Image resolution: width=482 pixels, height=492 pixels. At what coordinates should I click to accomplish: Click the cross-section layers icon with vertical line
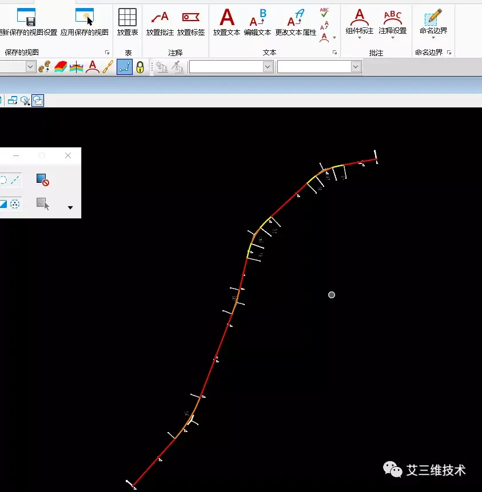coord(76,67)
